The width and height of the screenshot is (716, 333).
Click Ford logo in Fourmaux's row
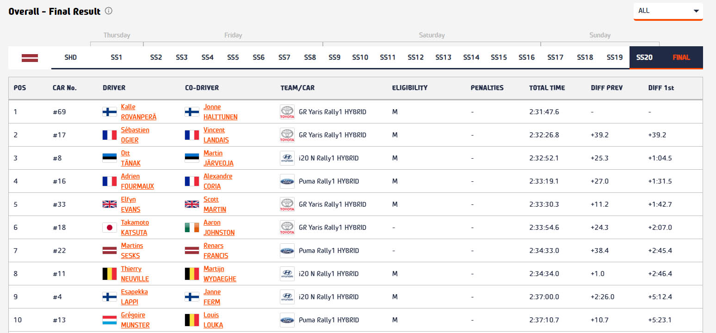pos(287,181)
